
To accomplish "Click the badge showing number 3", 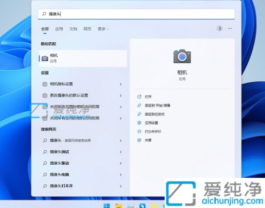I will [x=219, y=29].
